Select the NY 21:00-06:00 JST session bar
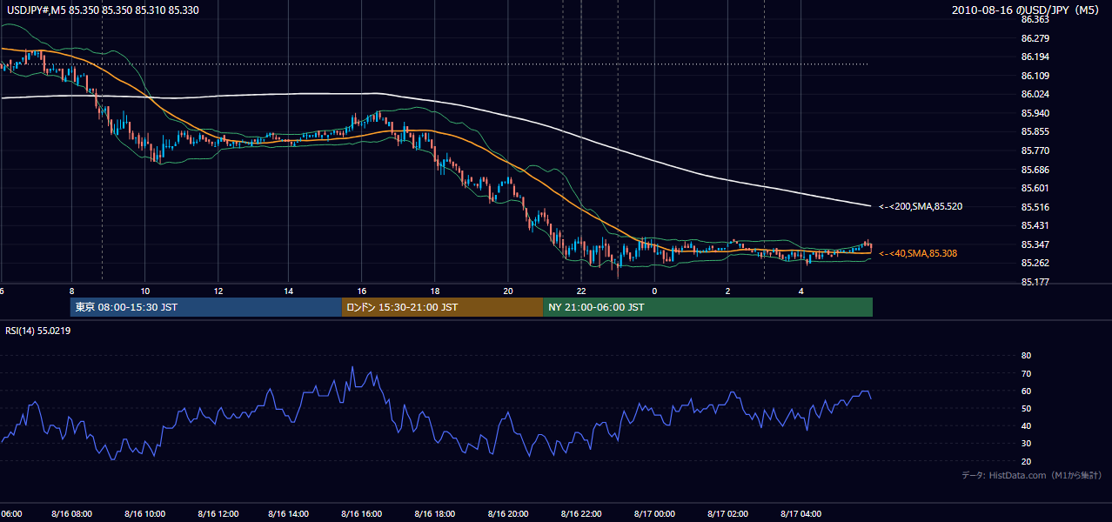This screenshot has width=1112, height=522. point(707,307)
